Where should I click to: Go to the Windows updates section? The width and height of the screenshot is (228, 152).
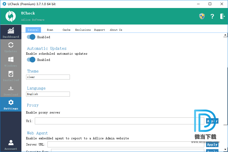pyautogui.click(x=11, y=61)
